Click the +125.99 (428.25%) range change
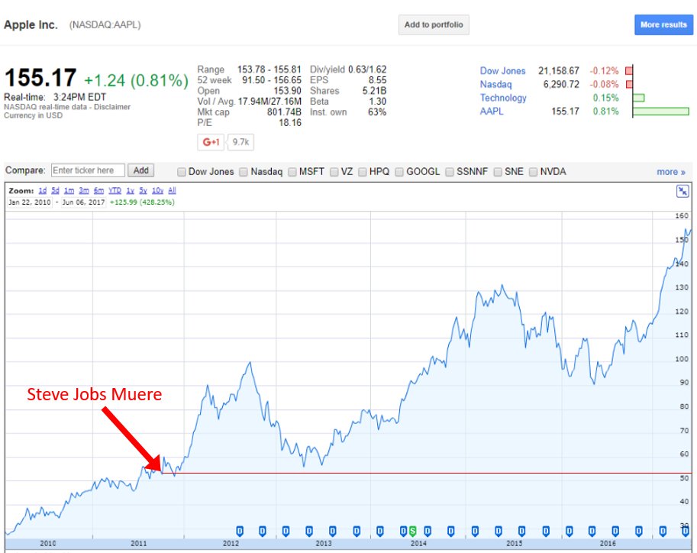The width and height of the screenshot is (697, 553). [x=142, y=202]
